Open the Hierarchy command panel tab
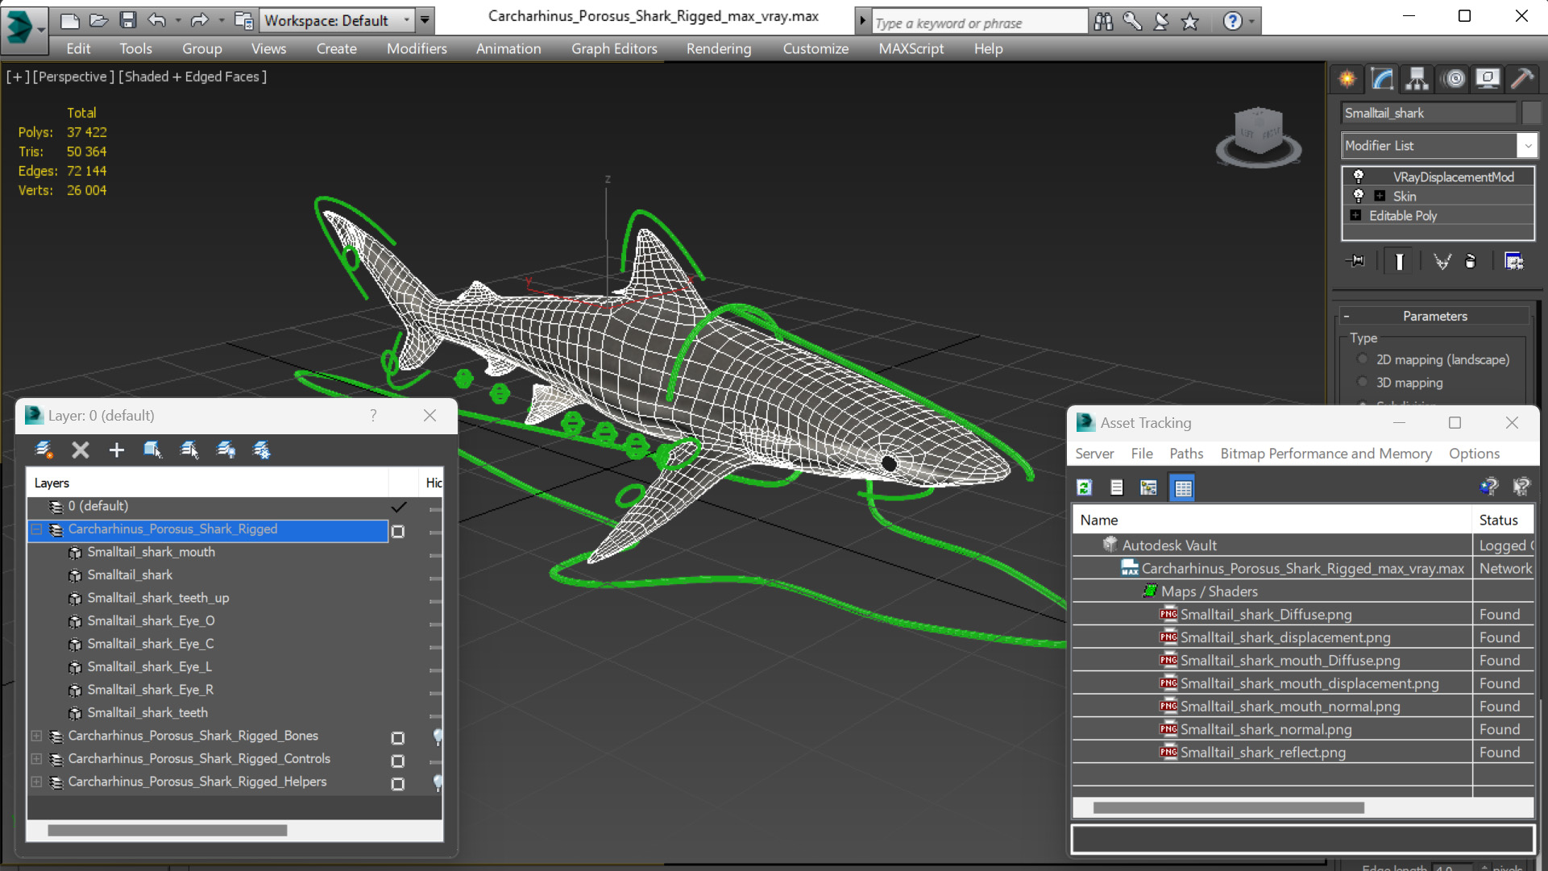 pyautogui.click(x=1417, y=79)
